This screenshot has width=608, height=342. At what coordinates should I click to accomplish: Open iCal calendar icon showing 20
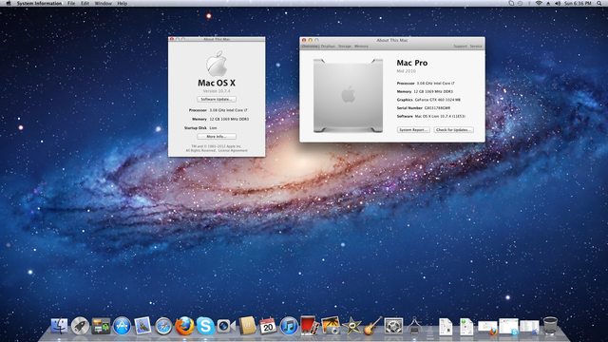(268, 326)
